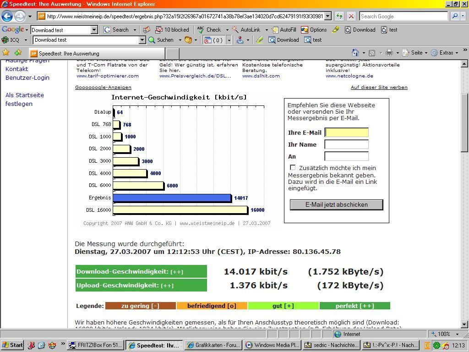Visit www.dslhit.com ad link
Image resolution: width=469 pixels, height=352 pixels.
coord(261,76)
